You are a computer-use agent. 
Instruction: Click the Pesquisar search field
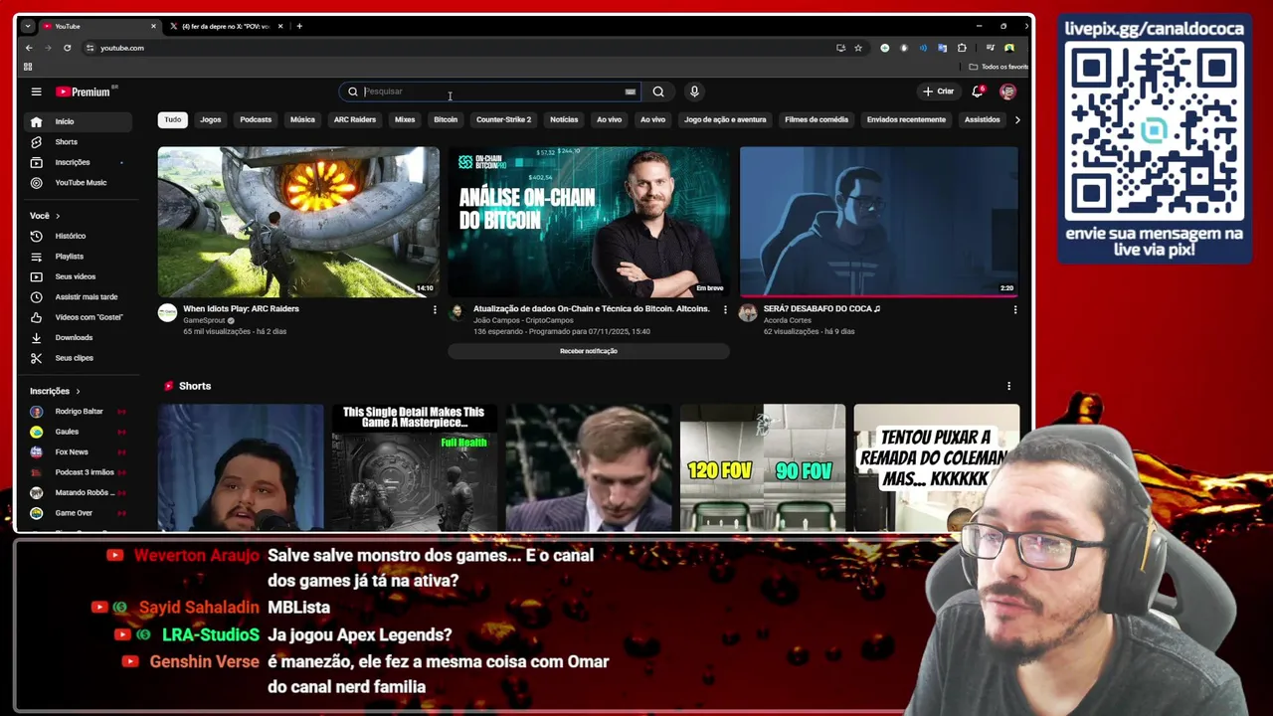pyautogui.click(x=491, y=91)
